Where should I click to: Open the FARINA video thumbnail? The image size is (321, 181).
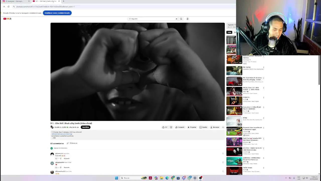click(234, 161)
